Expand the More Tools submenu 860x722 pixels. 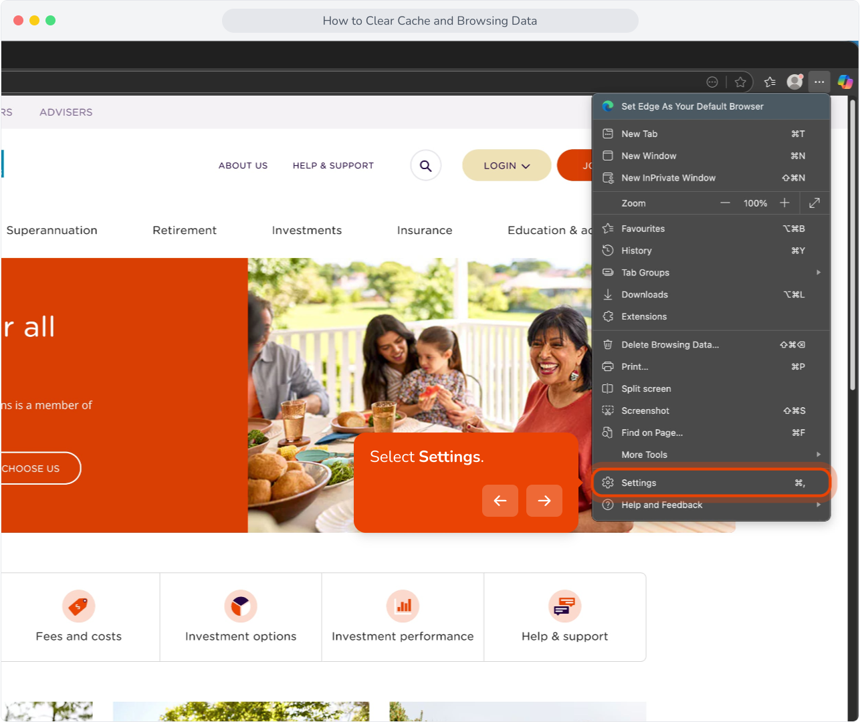(x=711, y=455)
